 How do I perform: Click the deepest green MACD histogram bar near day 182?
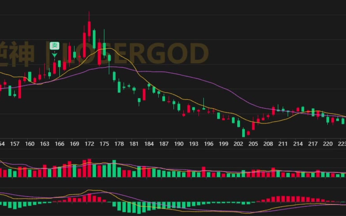[139, 208]
